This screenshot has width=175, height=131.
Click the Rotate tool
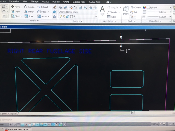click(x=29, y=7)
